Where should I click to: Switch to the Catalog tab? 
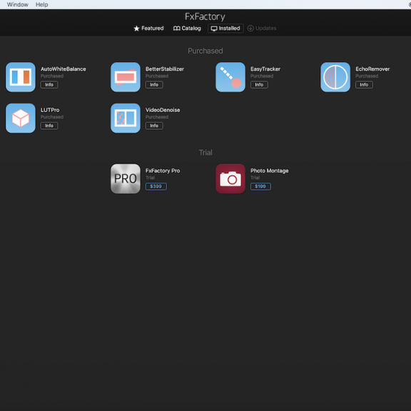tap(187, 29)
